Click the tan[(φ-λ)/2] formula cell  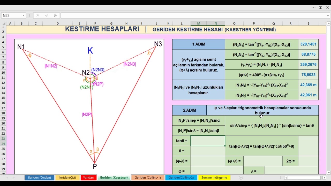pos(261,146)
